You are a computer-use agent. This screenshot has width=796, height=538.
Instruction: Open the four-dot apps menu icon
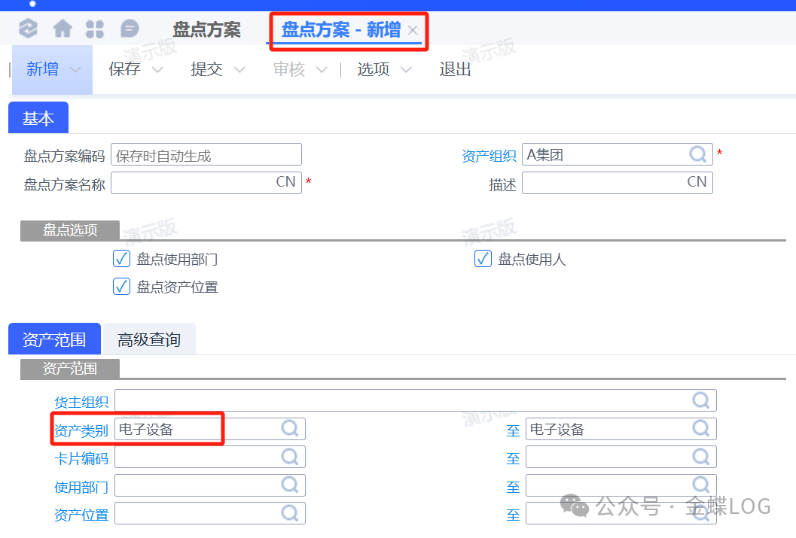[95, 29]
